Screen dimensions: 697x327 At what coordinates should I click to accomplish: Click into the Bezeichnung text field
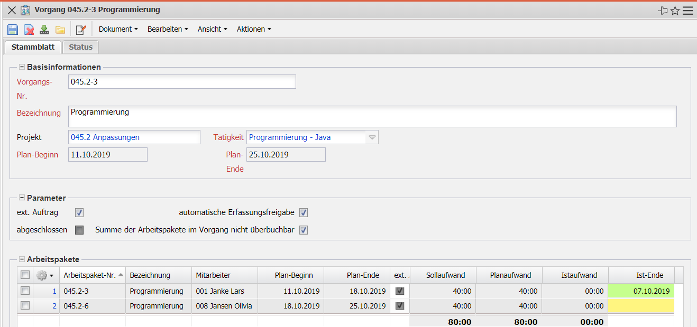click(372, 116)
